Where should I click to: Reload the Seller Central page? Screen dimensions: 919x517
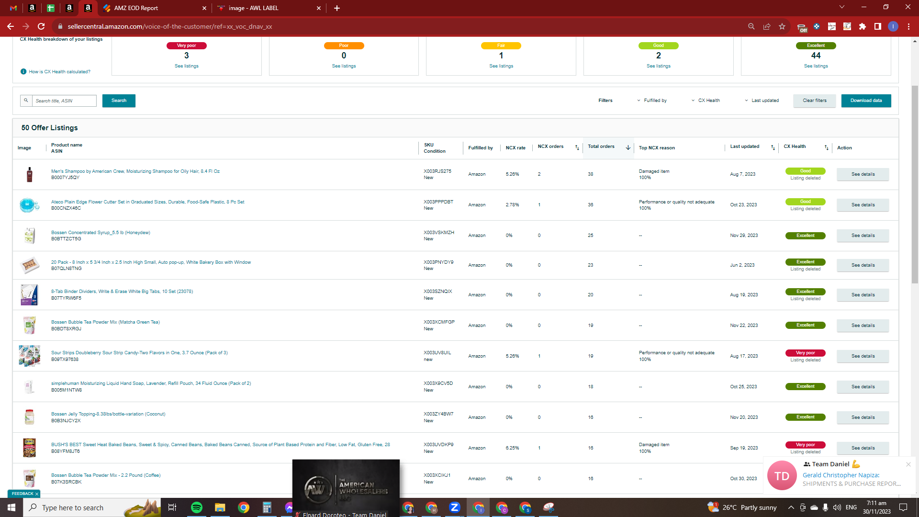click(41, 27)
